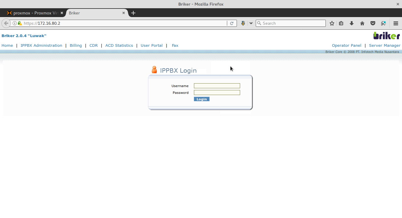Close the Firefox window
Image resolution: width=402 pixels, height=218 pixels.
pyautogui.click(x=398, y=4)
